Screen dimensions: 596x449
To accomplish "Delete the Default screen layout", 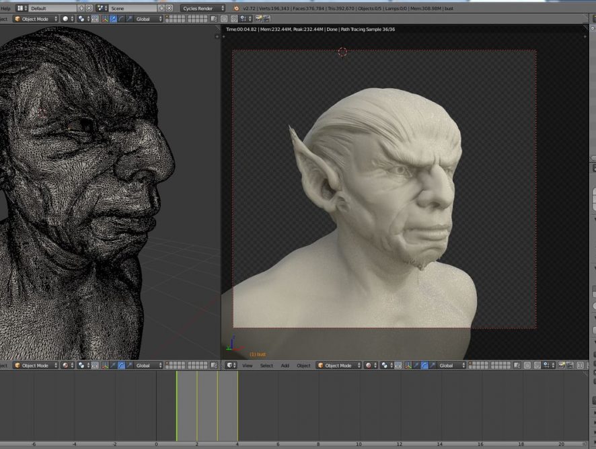I will coord(89,8).
